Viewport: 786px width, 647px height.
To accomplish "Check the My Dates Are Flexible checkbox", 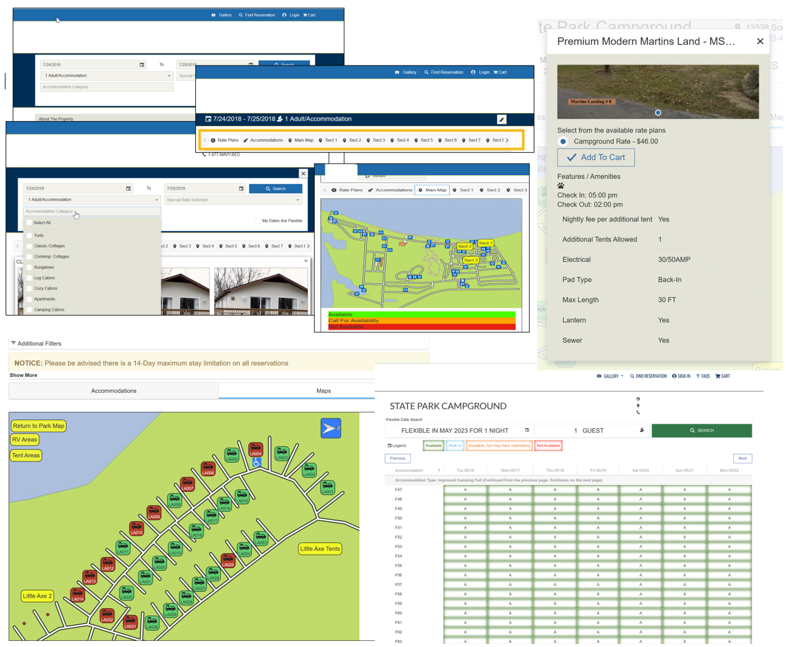I will click(x=257, y=221).
